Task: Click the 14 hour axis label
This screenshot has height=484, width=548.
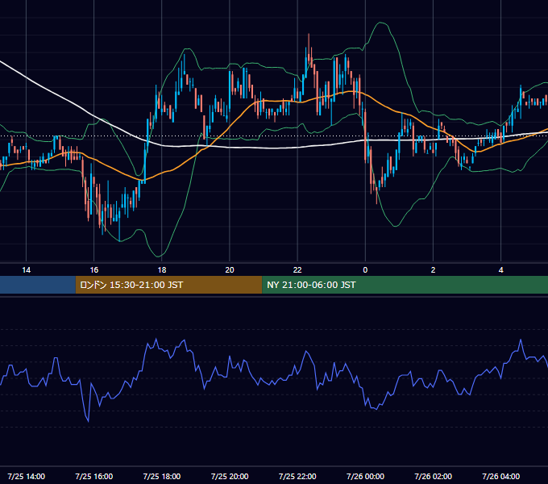Action: pyautogui.click(x=27, y=270)
